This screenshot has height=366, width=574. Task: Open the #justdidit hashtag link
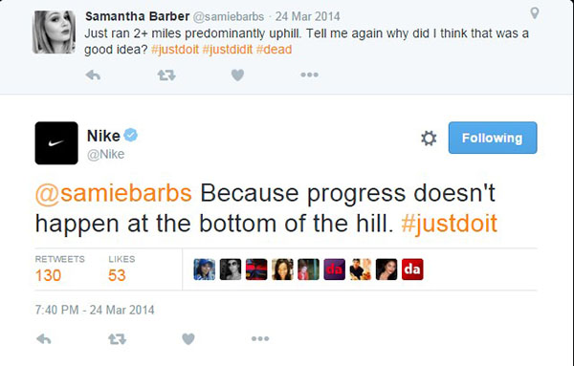click(x=228, y=50)
